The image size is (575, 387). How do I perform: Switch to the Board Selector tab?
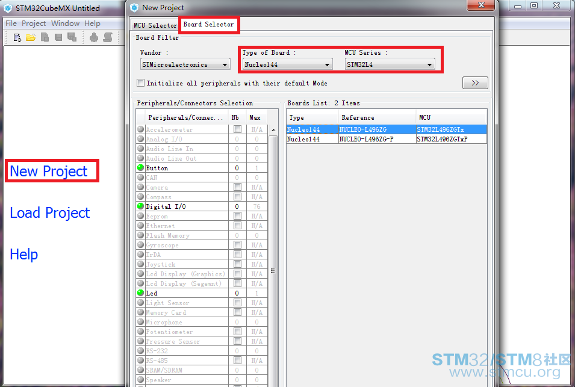pyautogui.click(x=208, y=24)
